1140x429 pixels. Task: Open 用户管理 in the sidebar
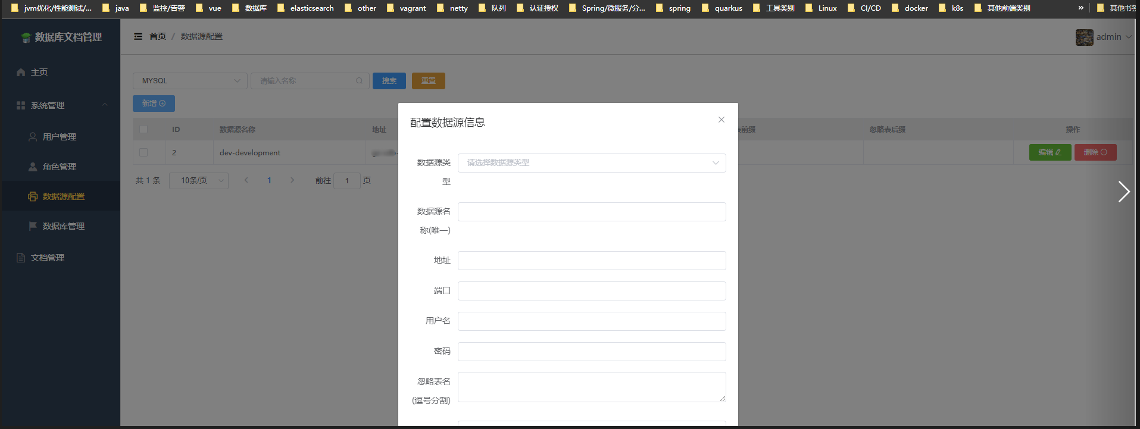(60, 137)
